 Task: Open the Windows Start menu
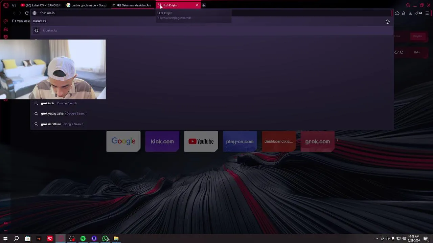click(5, 239)
